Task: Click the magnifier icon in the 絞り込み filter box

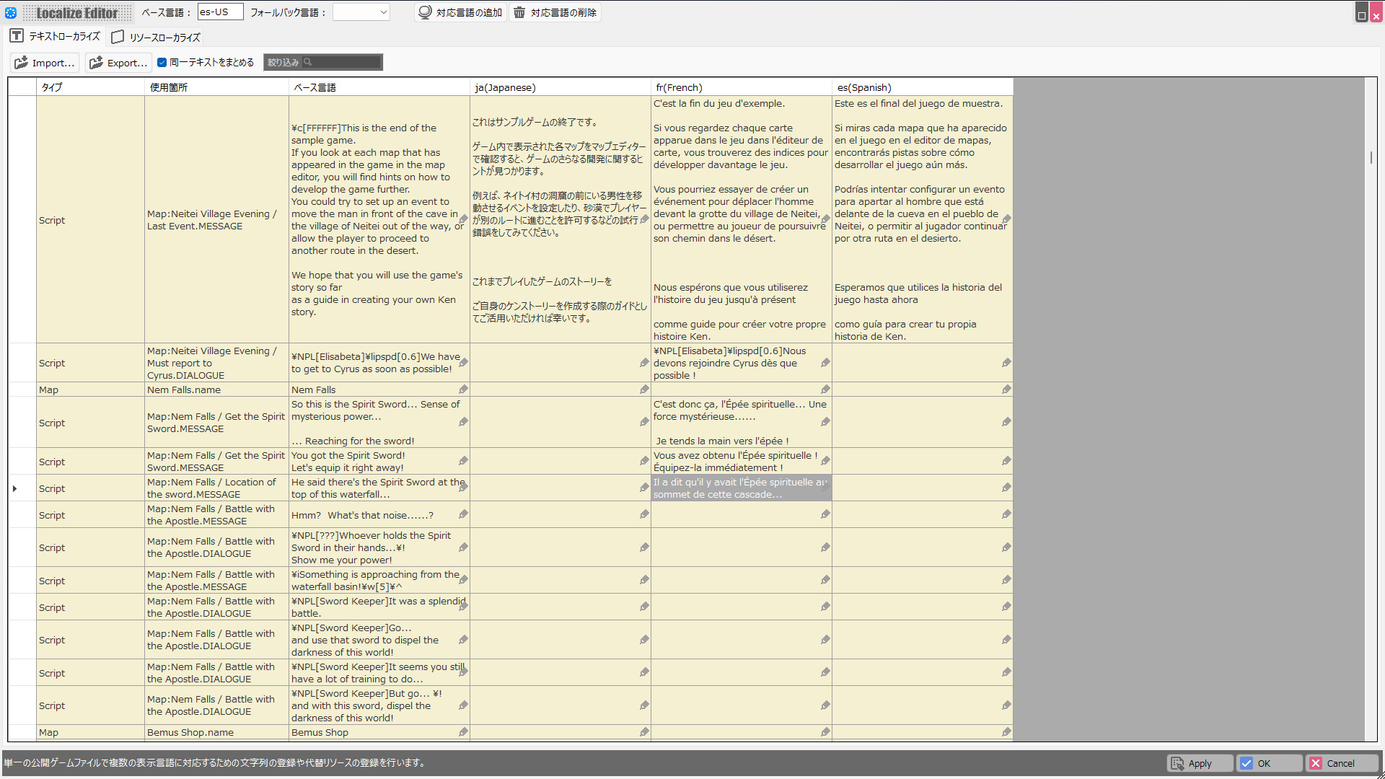Action: 309,62
